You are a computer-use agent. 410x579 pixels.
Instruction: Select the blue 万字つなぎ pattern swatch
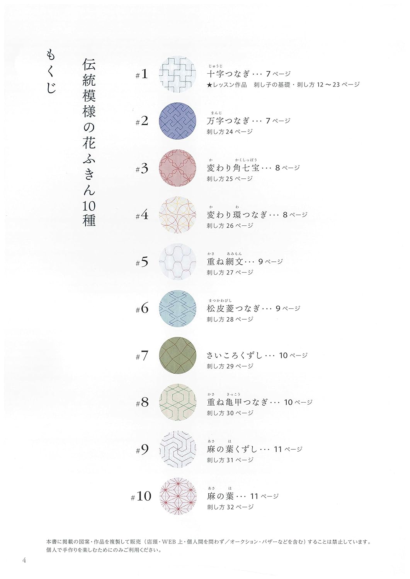click(177, 121)
